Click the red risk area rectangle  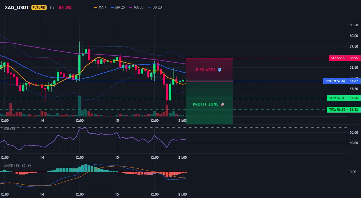pyautogui.click(x=209, y=69)
